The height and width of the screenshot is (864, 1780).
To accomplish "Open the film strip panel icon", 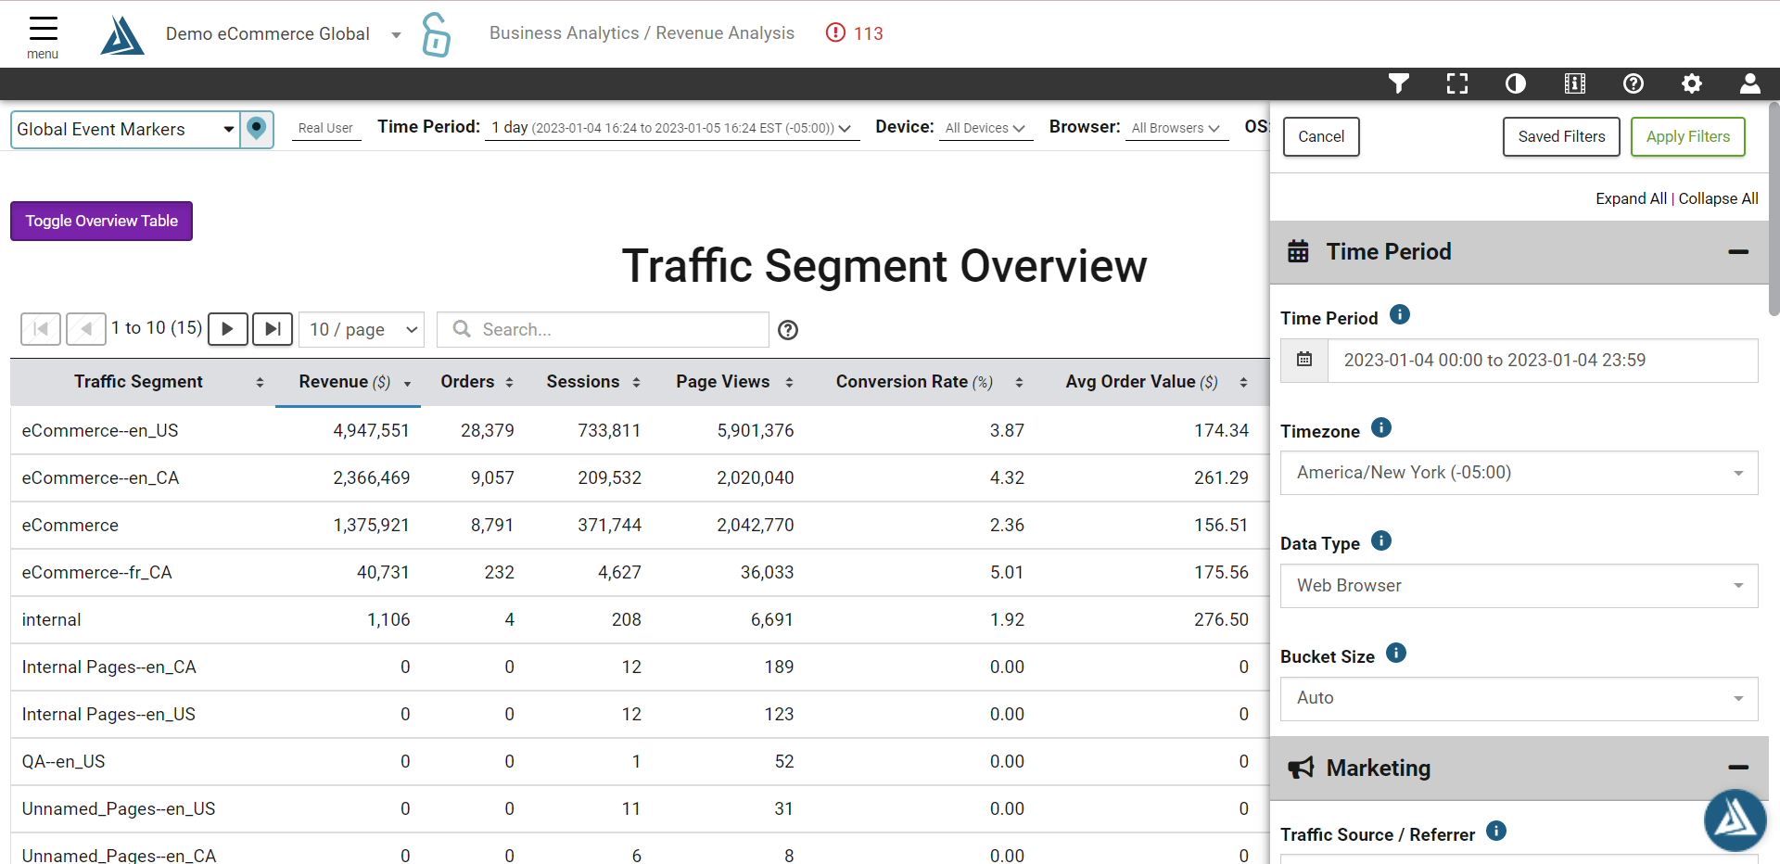I will click(x=1574, y=83).
